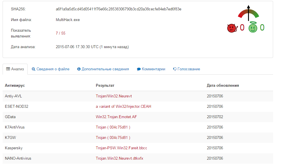Viewport: 299px width, 166px height.
Task: Click the red devil malicious vote icon
Action: (232, 28)
